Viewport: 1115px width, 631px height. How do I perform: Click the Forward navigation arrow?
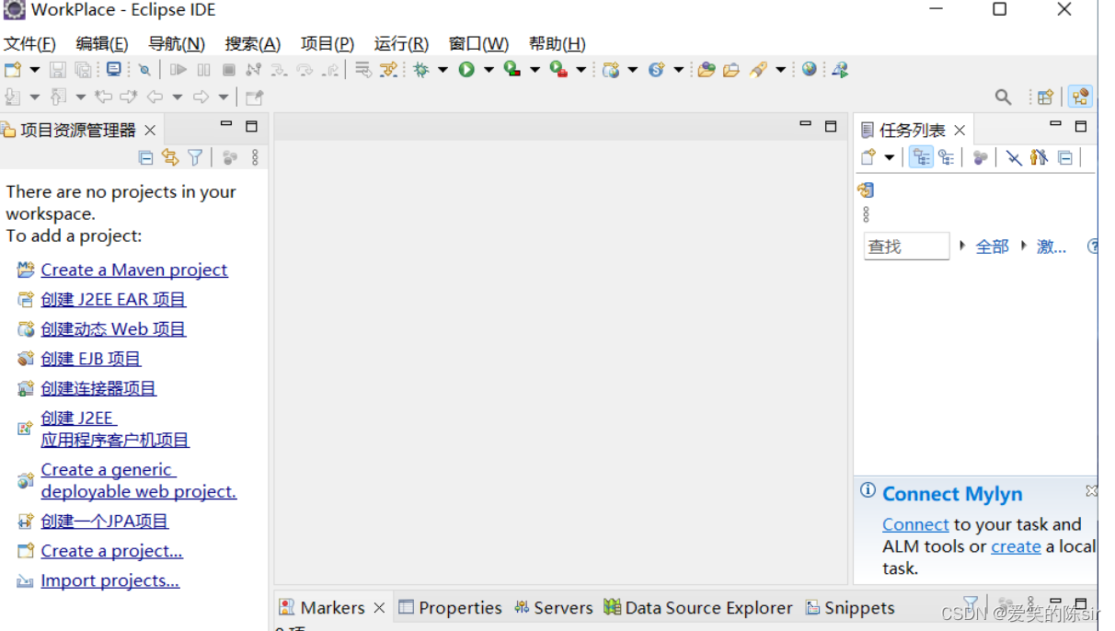click(x=201, y=97)
